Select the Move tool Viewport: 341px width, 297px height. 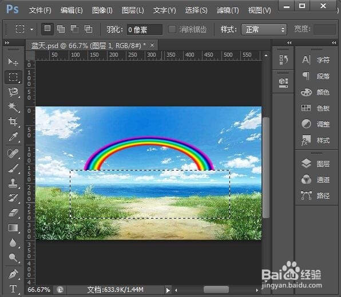point(13,62)
